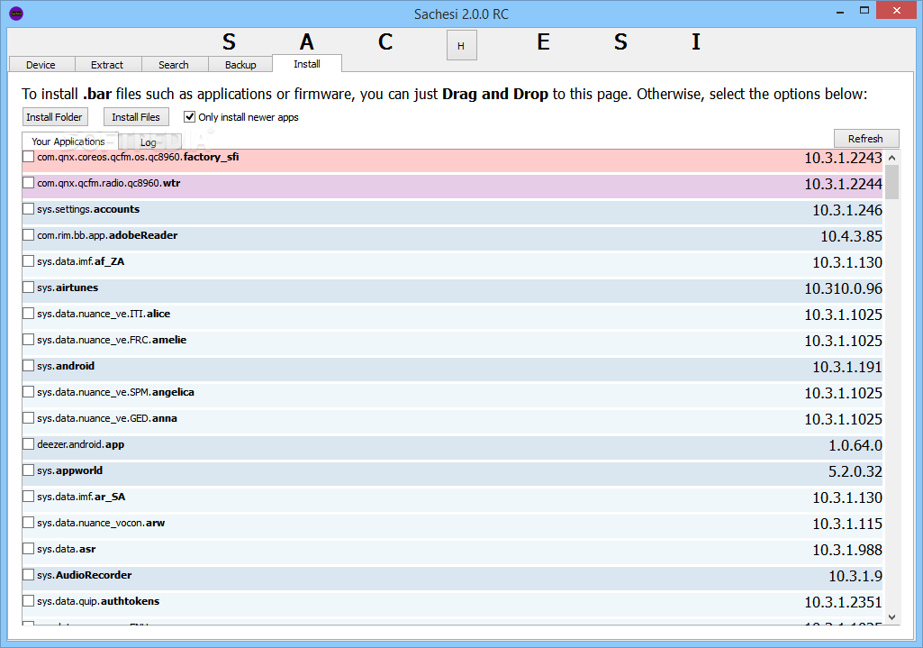923x648 pixels.
Task: Switch to the Log sub-tab
Action: click(x=149, y=142)
